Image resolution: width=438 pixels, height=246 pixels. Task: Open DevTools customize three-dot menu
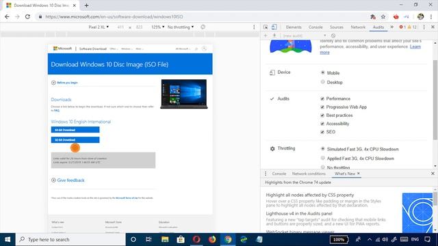tap(424, 27)
